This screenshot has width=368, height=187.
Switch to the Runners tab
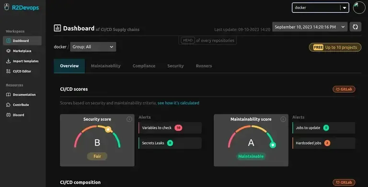pyautogui.click(x=204, y=66)
